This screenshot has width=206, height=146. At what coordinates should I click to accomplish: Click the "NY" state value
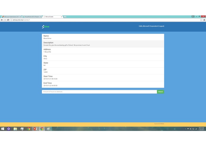tap(44, 65)
